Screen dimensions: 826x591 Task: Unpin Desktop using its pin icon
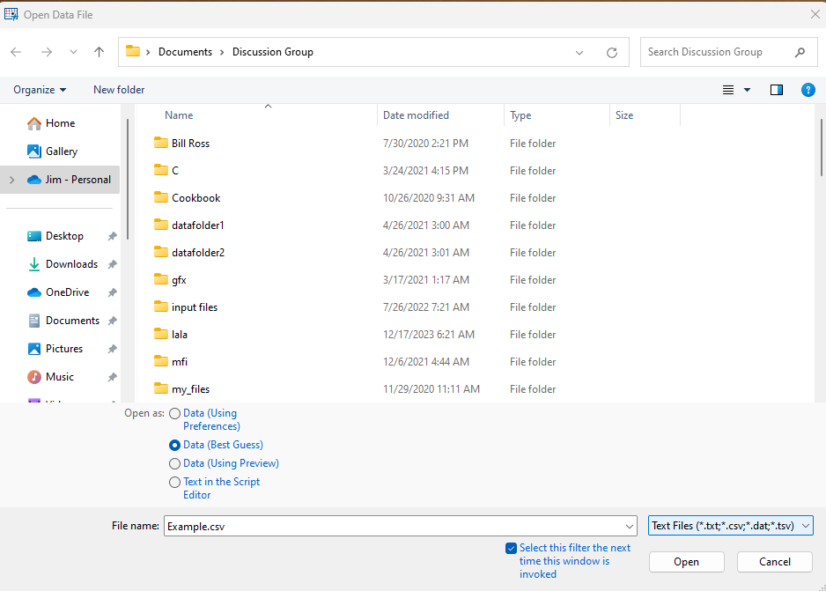coord(112,237)
